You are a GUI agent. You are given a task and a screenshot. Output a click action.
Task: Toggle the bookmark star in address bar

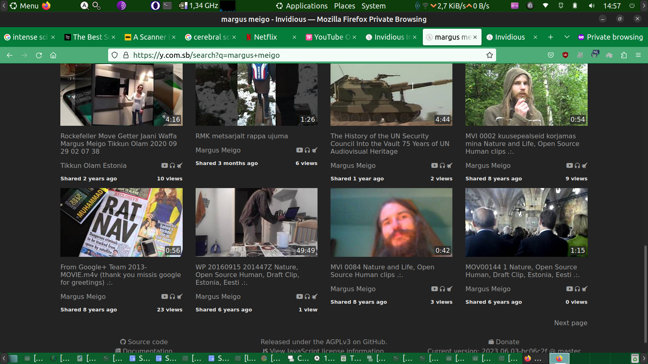coord(490,55)
